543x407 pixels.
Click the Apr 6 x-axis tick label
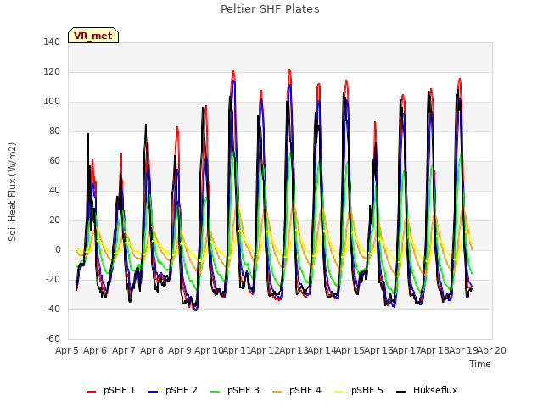tap(95, 350)
